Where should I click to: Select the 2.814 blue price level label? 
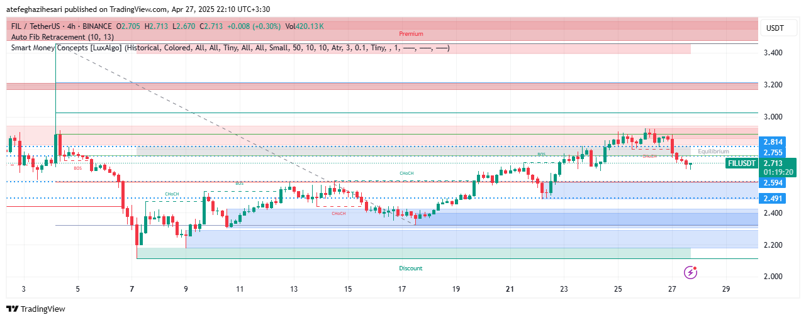pyautogui.click(x=772, y=142)
